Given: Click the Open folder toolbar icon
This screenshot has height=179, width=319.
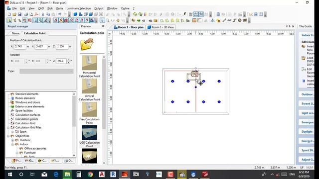Looking at the screenshot, I should click(x=14, y=14).
